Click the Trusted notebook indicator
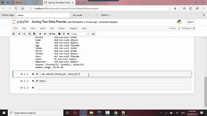207x116 pixels. 172,28
